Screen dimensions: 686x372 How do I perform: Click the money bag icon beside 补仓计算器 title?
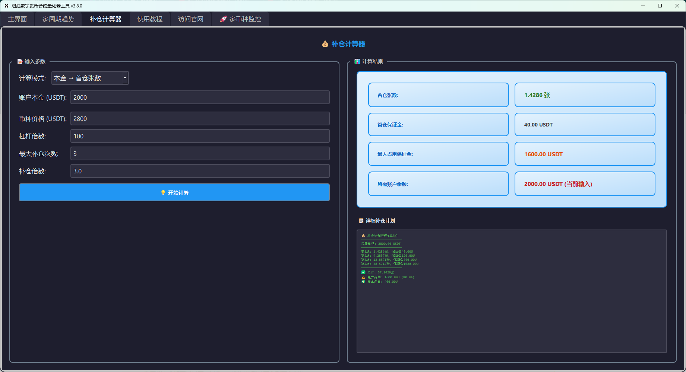pyautogui.click(x=325, y=44)
